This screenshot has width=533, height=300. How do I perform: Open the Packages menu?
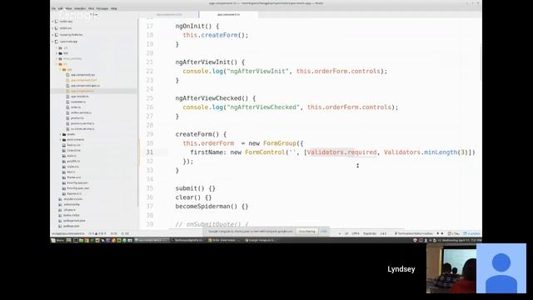(102, 8)
